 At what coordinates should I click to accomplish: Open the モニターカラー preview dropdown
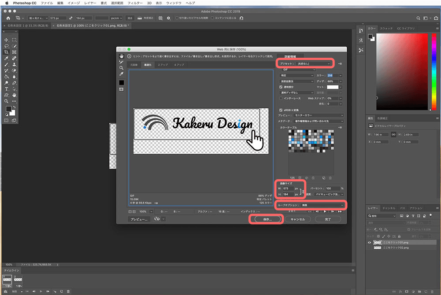coord(319,115)
